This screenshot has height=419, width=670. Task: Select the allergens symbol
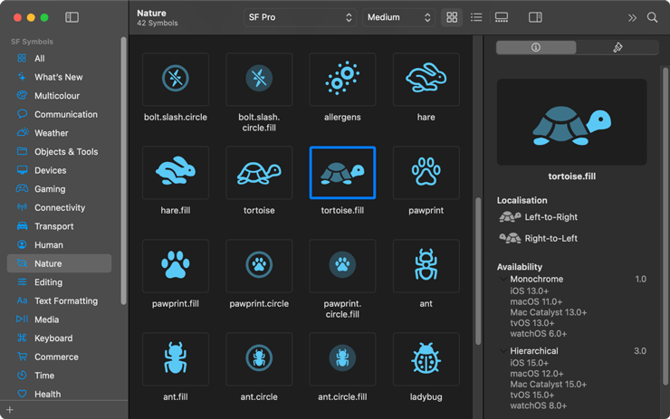(x=342, y=79)
